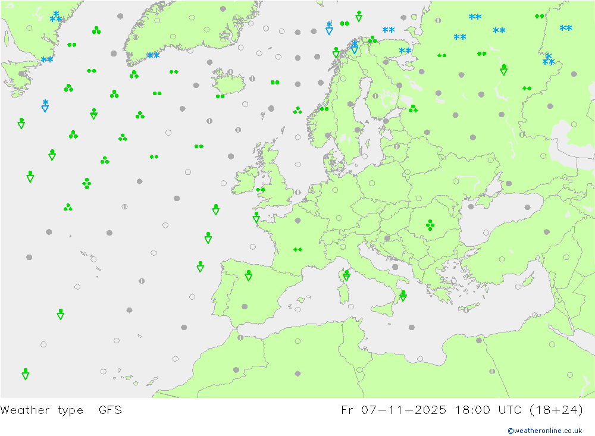595x436 pixels.
Task: Select the '(18+24)' forecast offset text
Action: point(556,410)
